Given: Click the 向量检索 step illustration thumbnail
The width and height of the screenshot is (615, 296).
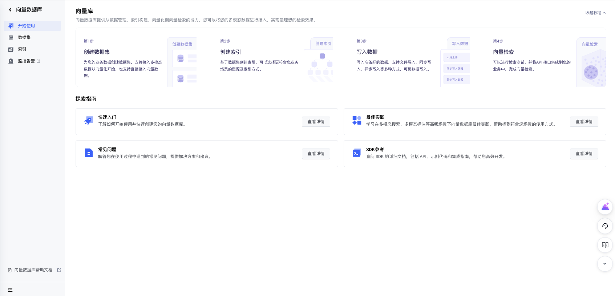Looking at the screenshot, I should click(591, 62).
